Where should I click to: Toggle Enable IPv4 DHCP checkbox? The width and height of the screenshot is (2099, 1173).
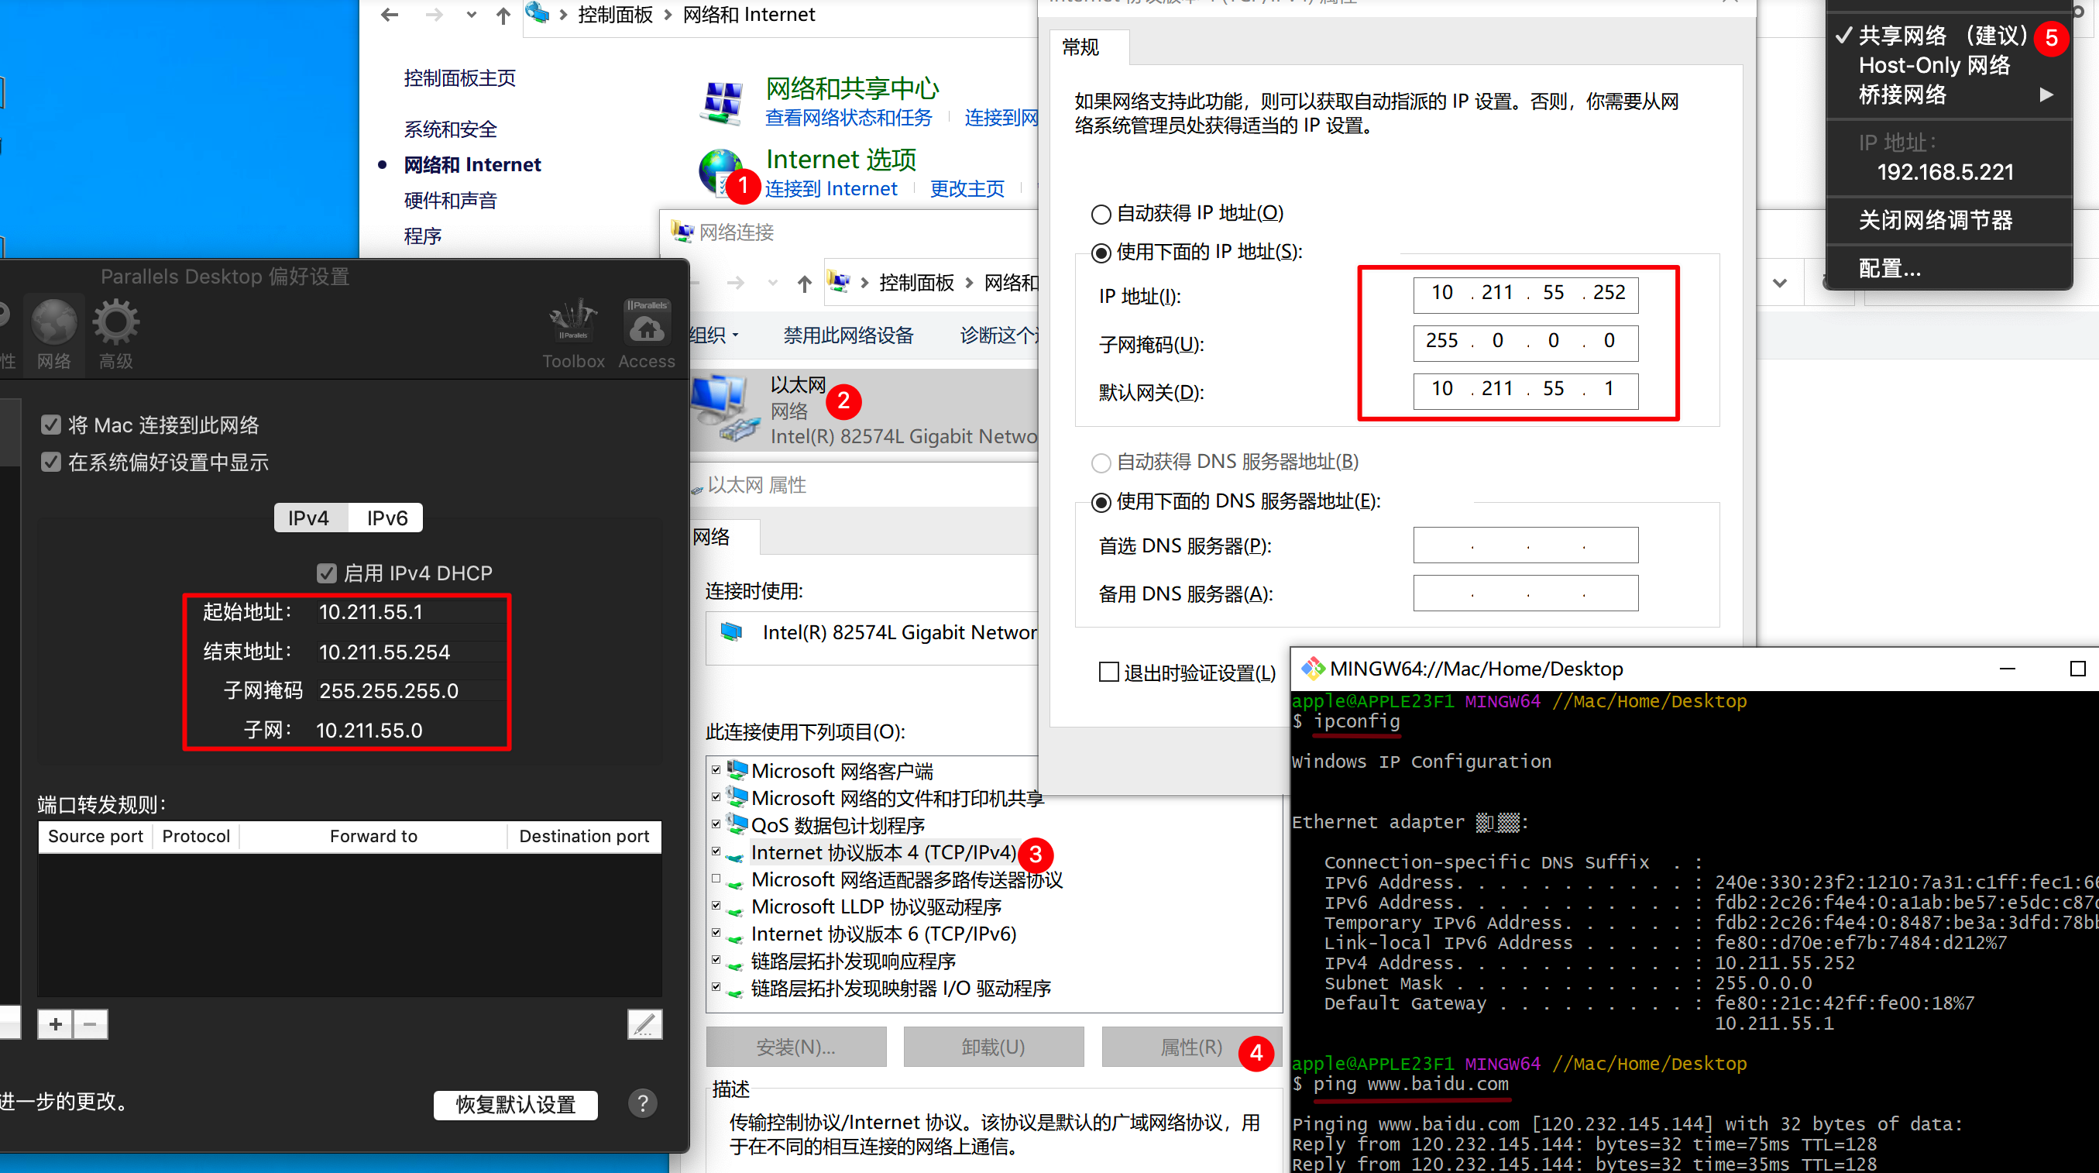point(327,573)
